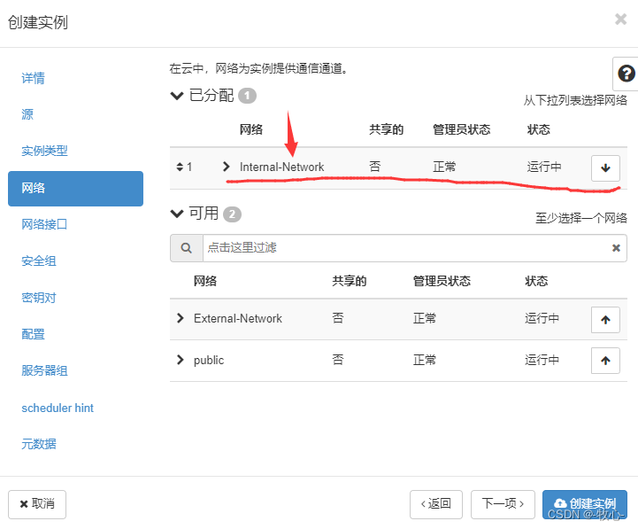Open the 网络接口 step

tap(44, 224)
